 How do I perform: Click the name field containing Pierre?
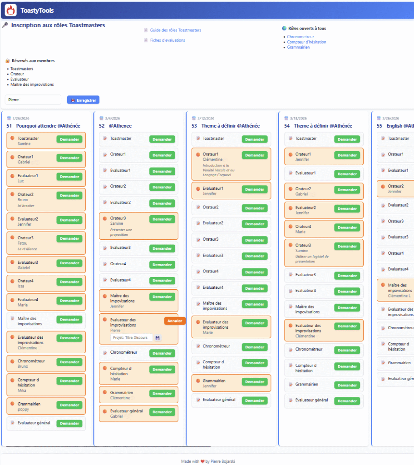(x=33, y=100)
